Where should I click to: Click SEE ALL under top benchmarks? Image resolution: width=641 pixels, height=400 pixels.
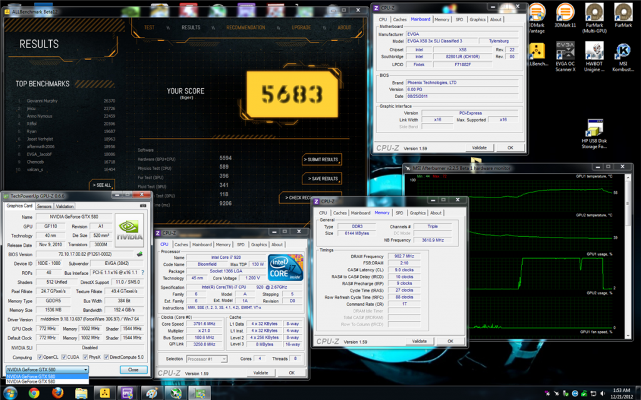click(102, 185)
